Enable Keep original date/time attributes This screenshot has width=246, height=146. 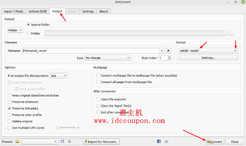pos(9,95)
